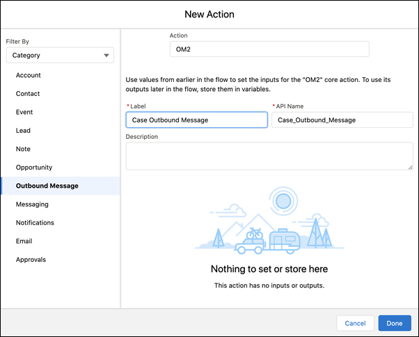
Task: Click the Action search field showing OM2
Action: coord(269,49)
